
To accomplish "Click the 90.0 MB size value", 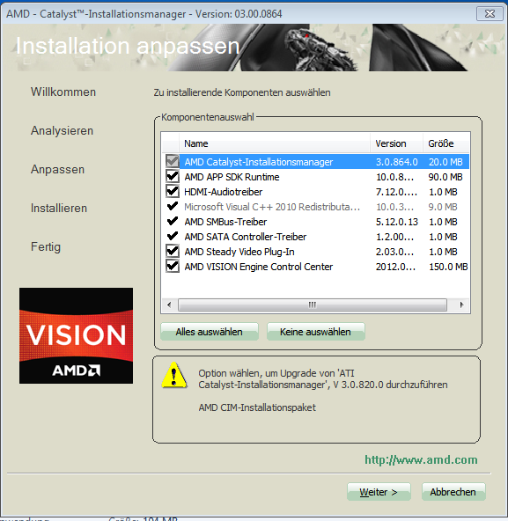I will point(445,177).
